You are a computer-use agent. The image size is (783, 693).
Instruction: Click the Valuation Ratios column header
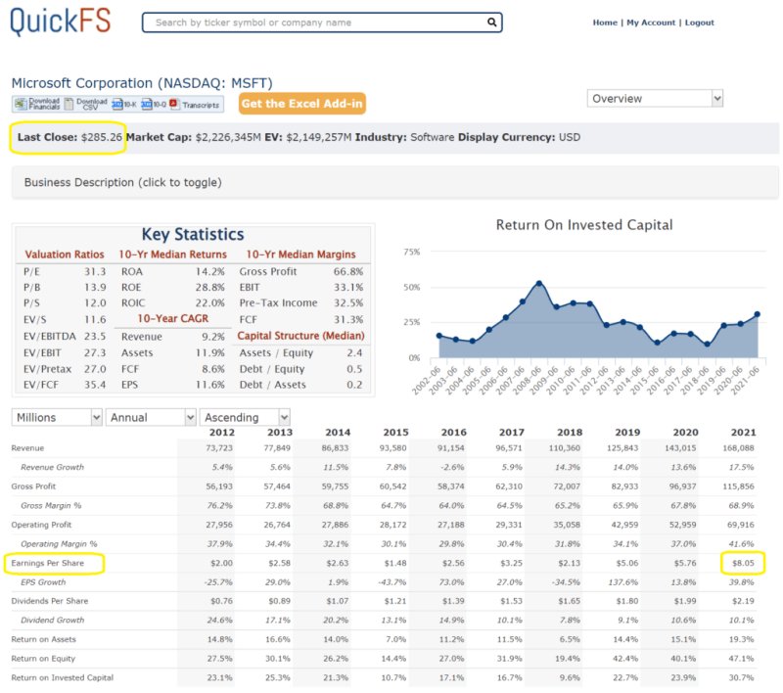tap(65, 254)
